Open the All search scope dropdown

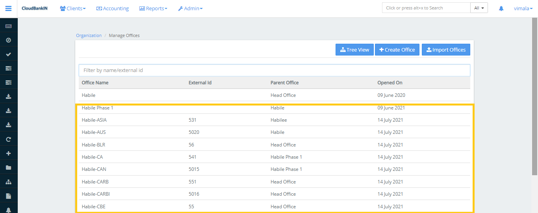(x=479, y=8)
